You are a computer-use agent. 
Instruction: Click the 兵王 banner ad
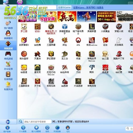(x=67, y=17)
